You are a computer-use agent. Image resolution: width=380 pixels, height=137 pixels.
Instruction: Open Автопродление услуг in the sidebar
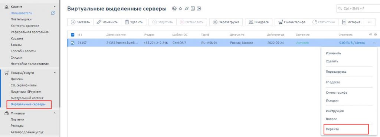coord(27,132)
